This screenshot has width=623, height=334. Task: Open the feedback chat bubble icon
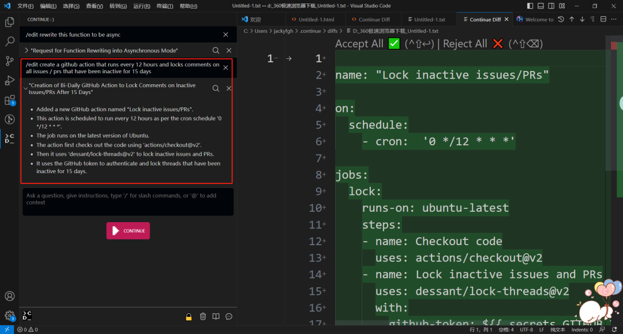(229, 316)
